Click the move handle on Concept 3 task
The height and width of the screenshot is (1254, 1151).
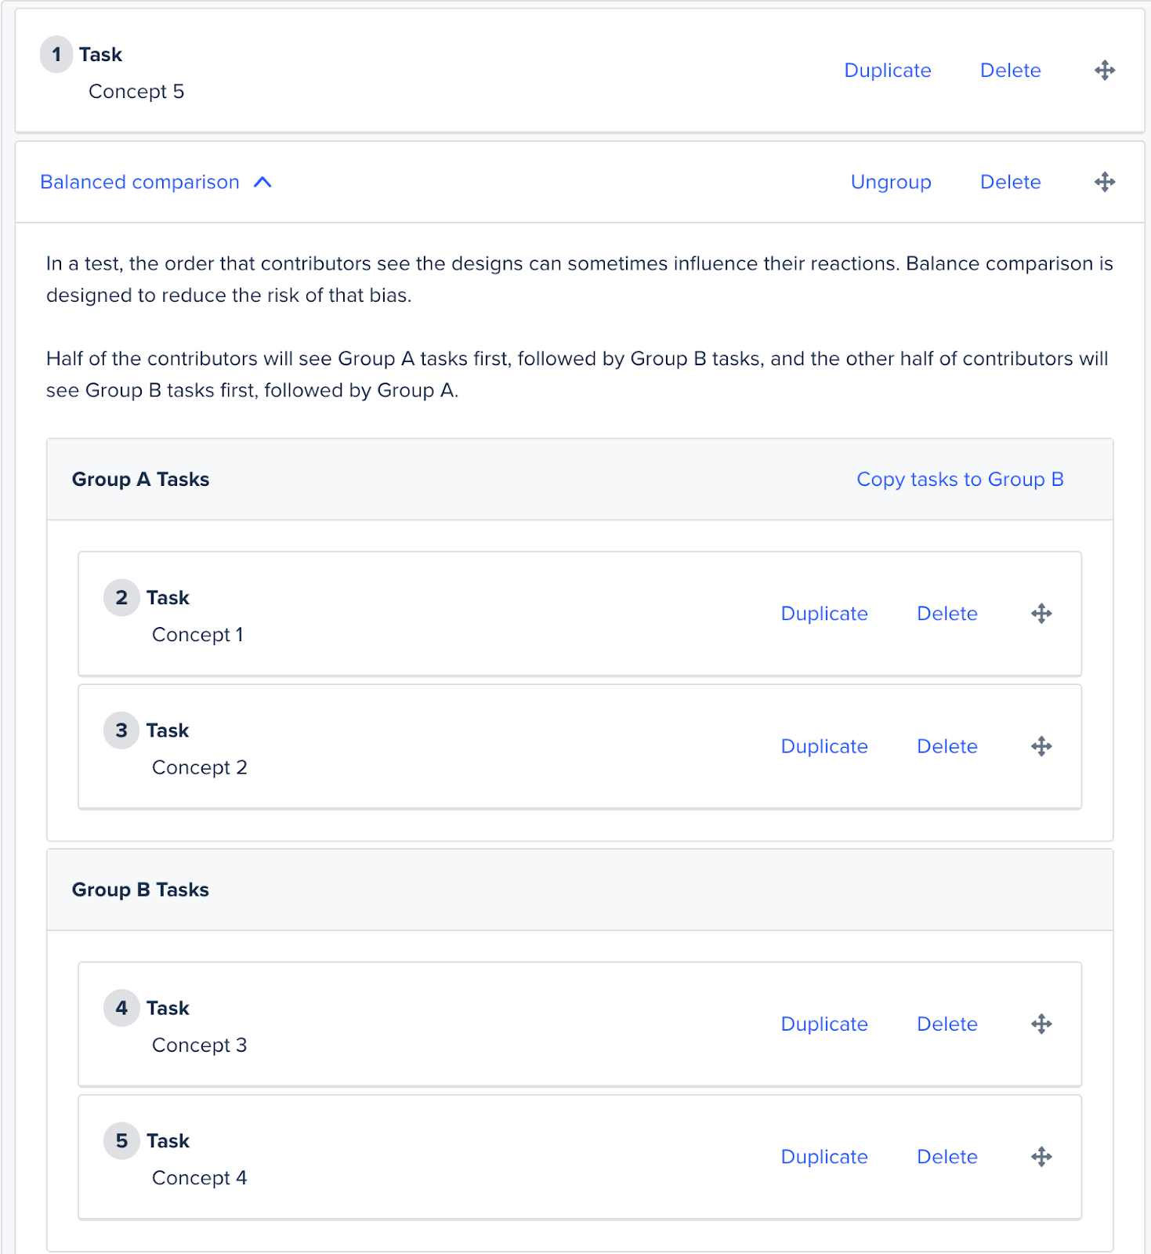pos(1041,1024)
